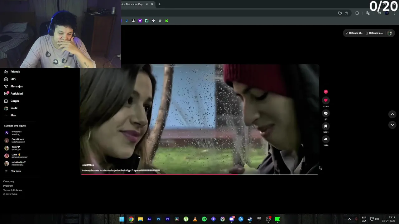Image resolution: width=399 pixels, height=224 pixels.
Task: Open umdfftus creator profile
Action: click(88, 165)
